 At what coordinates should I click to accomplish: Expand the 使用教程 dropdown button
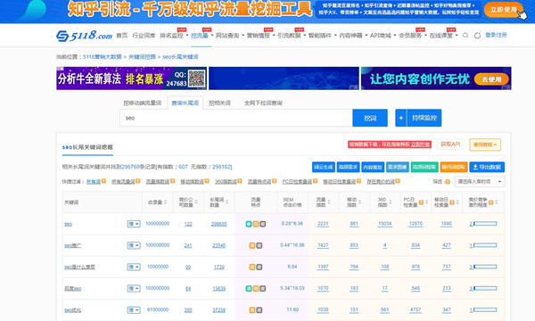(x=485, y=144)
